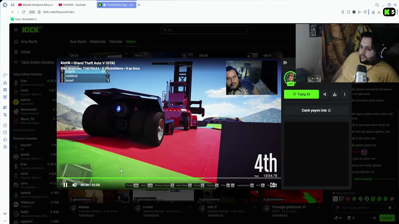Open Azar Görüntülü bookmark

pyautogui.click(x=24, y=19)
